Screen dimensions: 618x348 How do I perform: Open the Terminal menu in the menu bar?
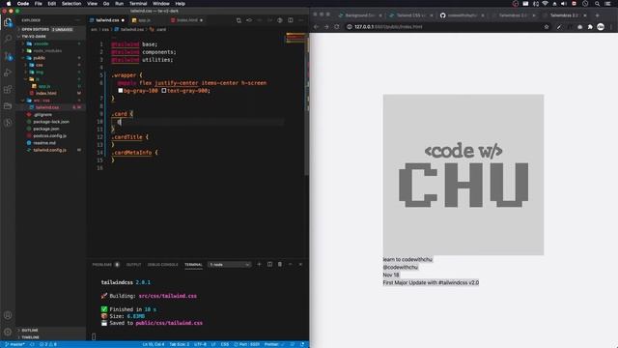click(138, 4)
